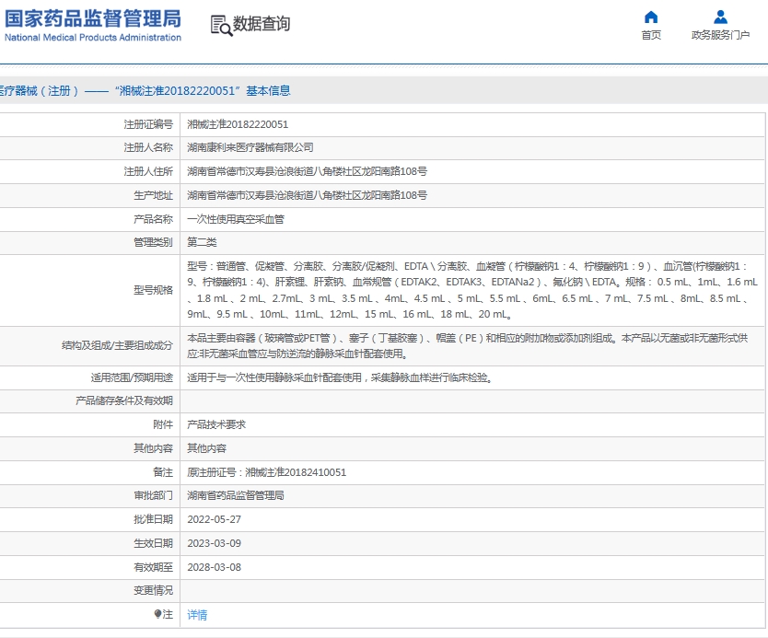The height and width of the screenshot is (638, 768).
Task: Click the 审批部门 row label
Action: tap(153, 495)
